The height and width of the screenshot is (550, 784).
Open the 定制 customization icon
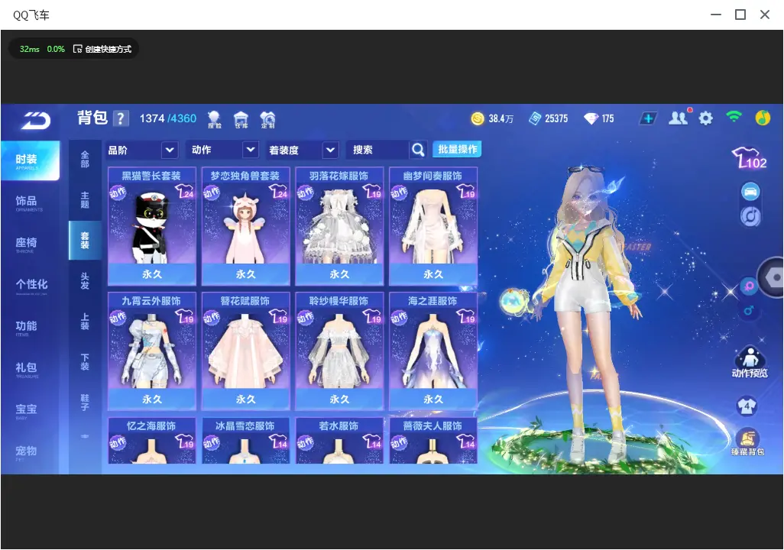pos(268,119)
